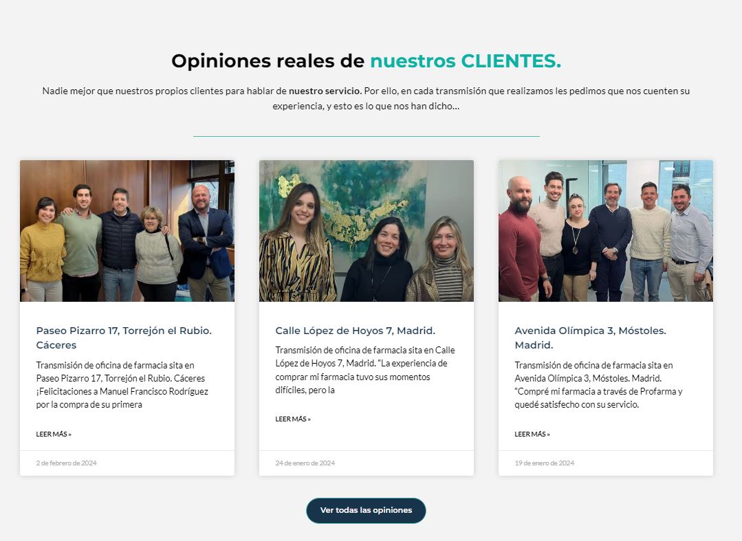Click the Ver todas las opiniones button
Viewport: 742px width, 541px height.
(x=367, y=510)
